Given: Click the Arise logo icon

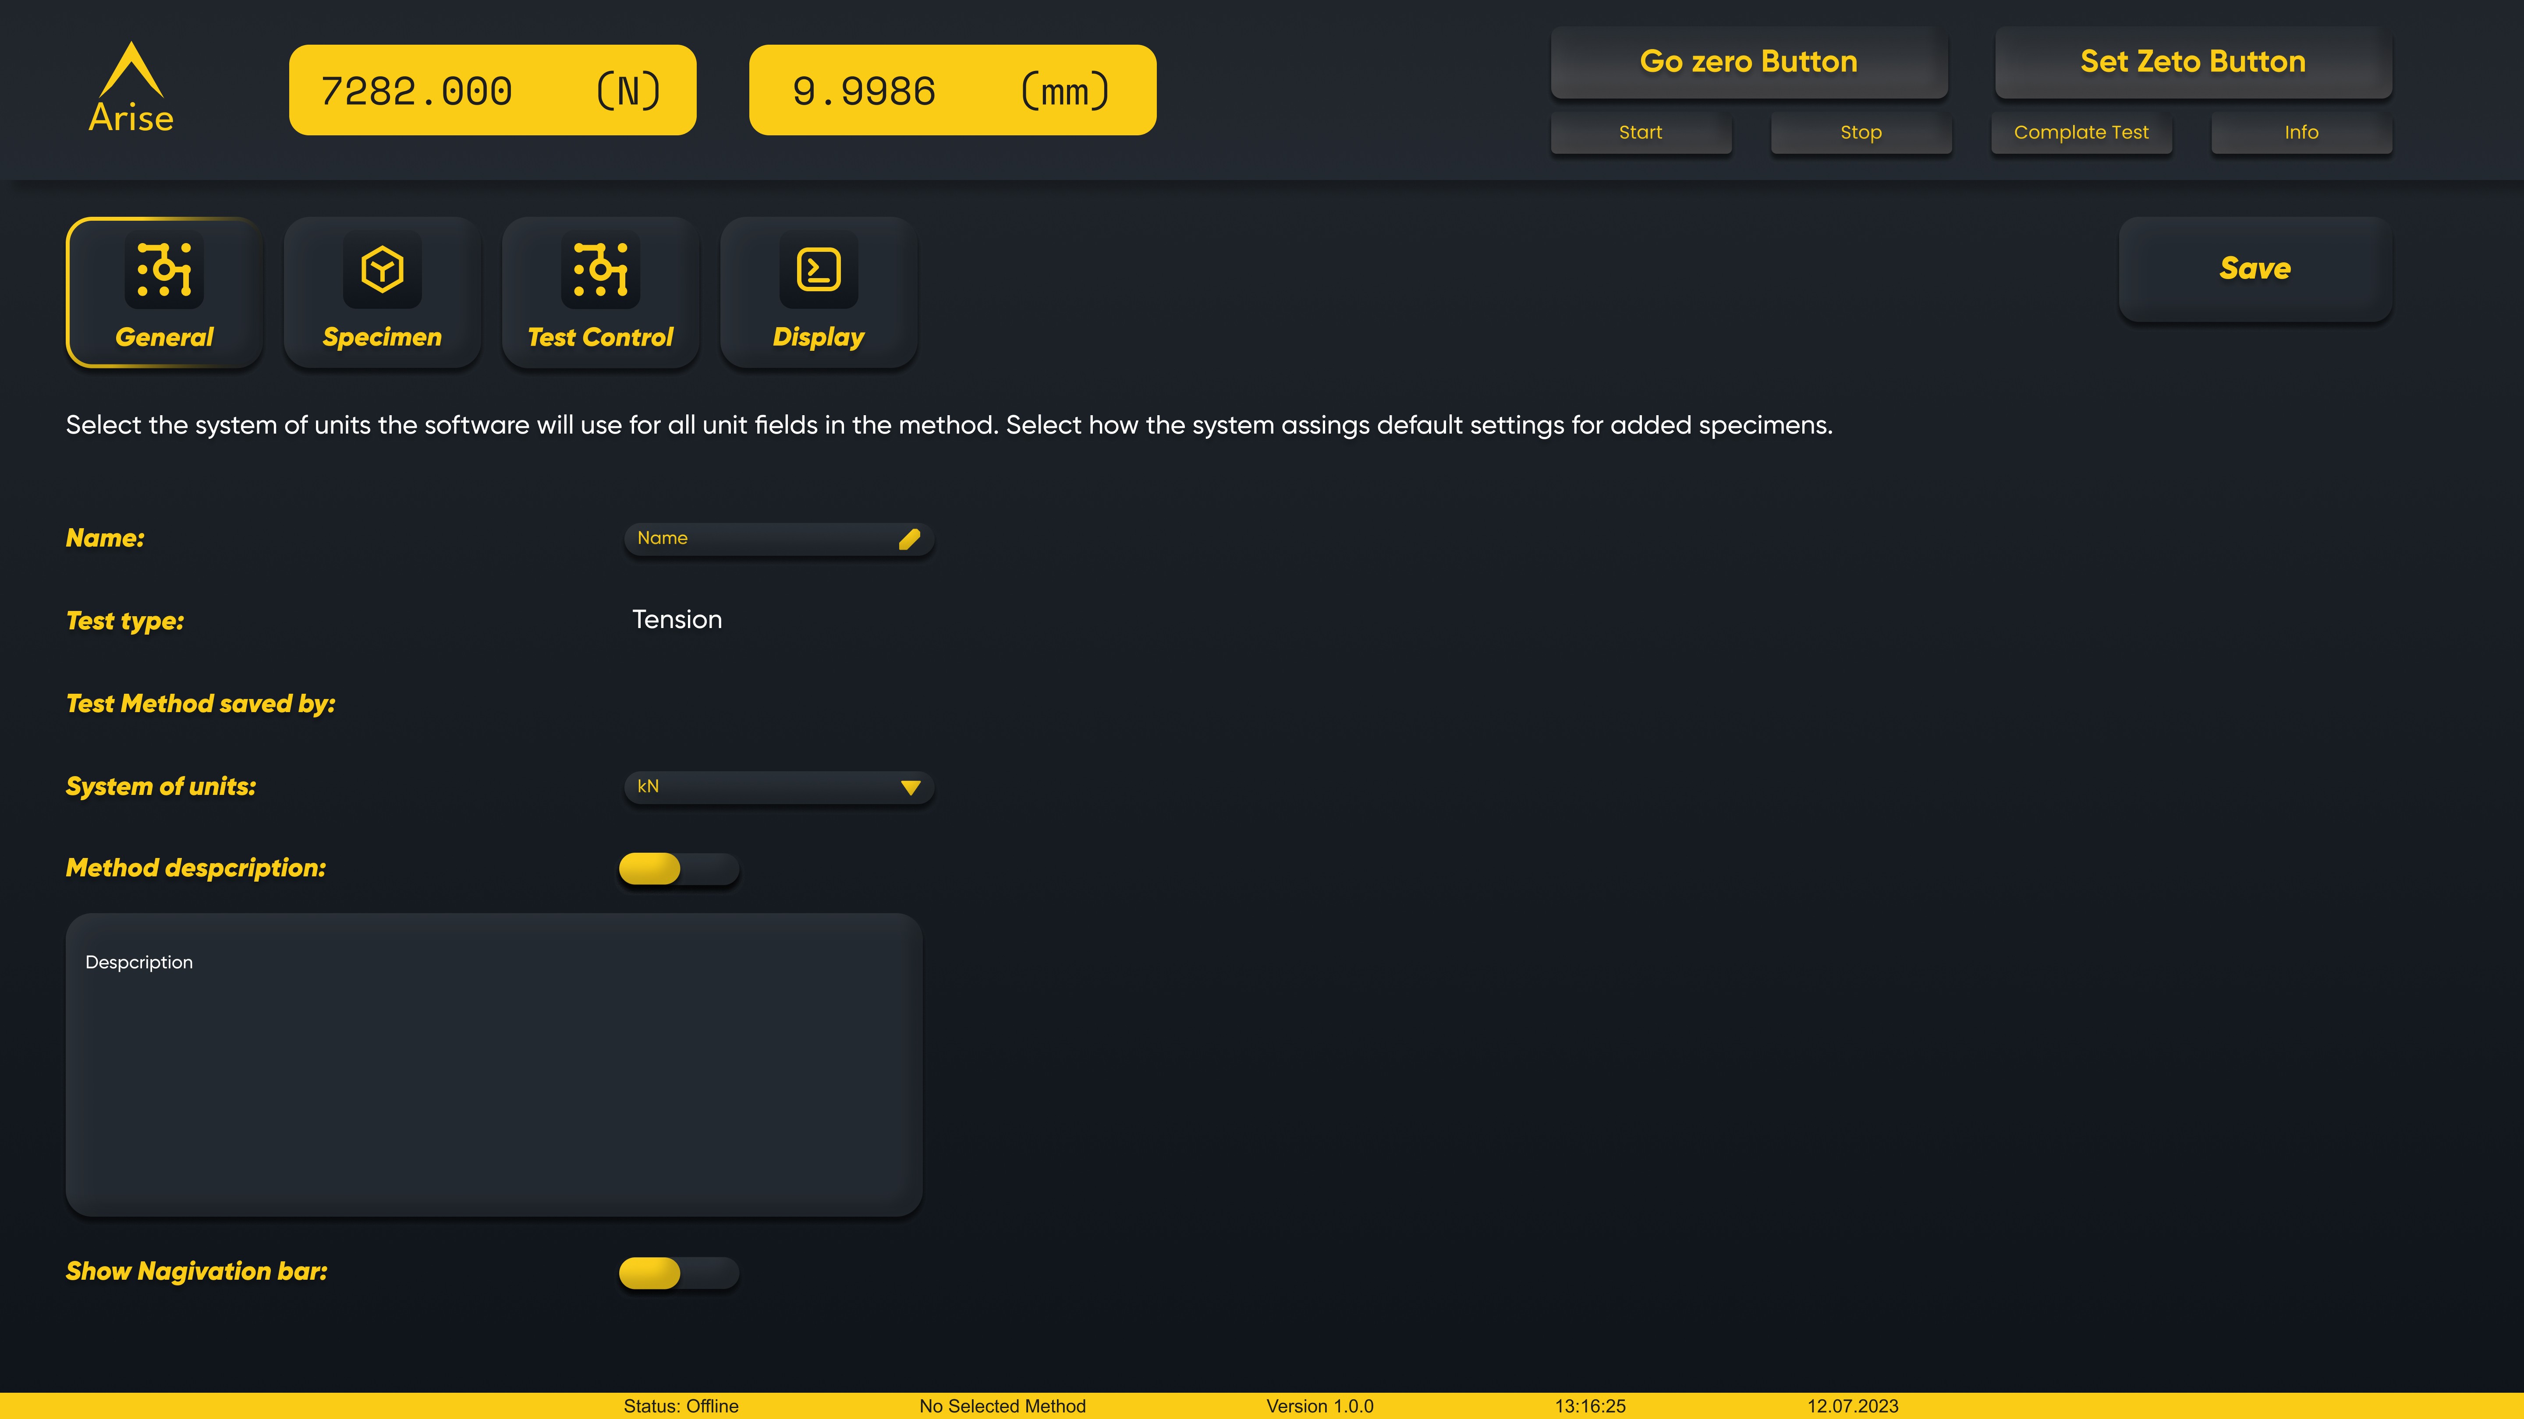Looking at the screenshot, I should click(131, 87).
